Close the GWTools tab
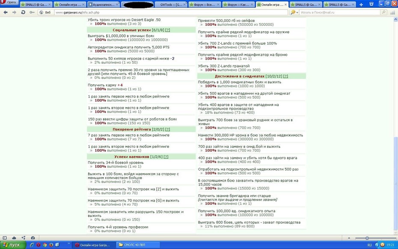Image resolution: width=398 pixels, height=249 pixels. coord(184,5)
